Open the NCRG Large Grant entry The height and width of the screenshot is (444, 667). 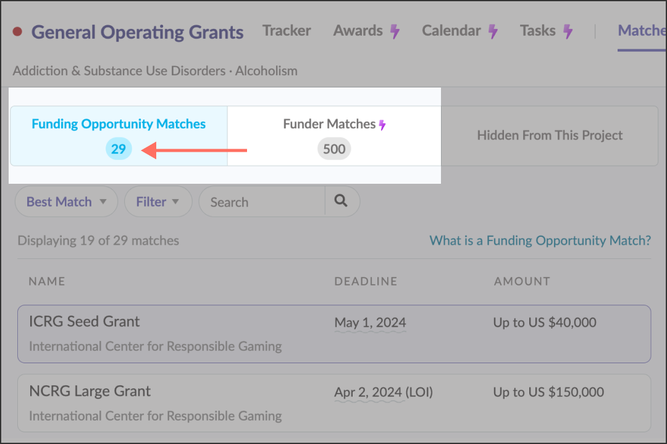click(x=90, y=390)
